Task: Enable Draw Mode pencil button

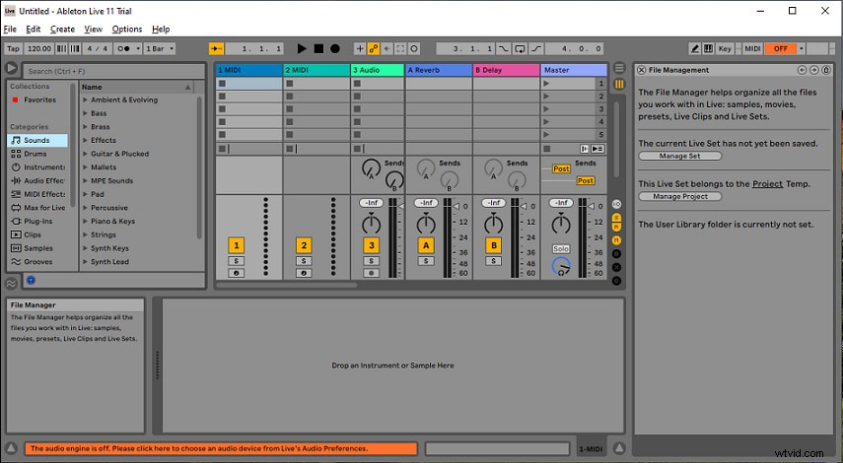Action: [695, 49]
